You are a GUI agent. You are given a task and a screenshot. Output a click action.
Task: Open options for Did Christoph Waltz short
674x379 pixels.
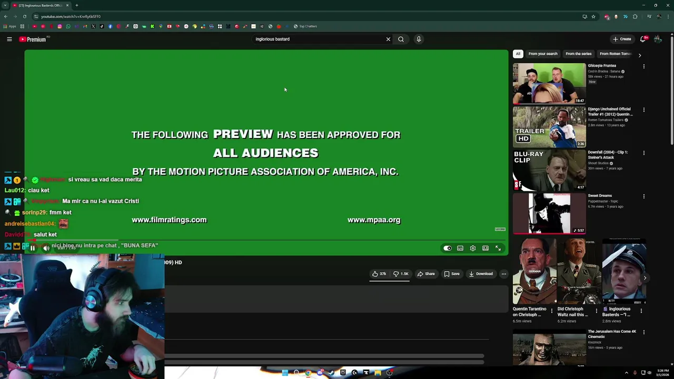tap(596, 311)
